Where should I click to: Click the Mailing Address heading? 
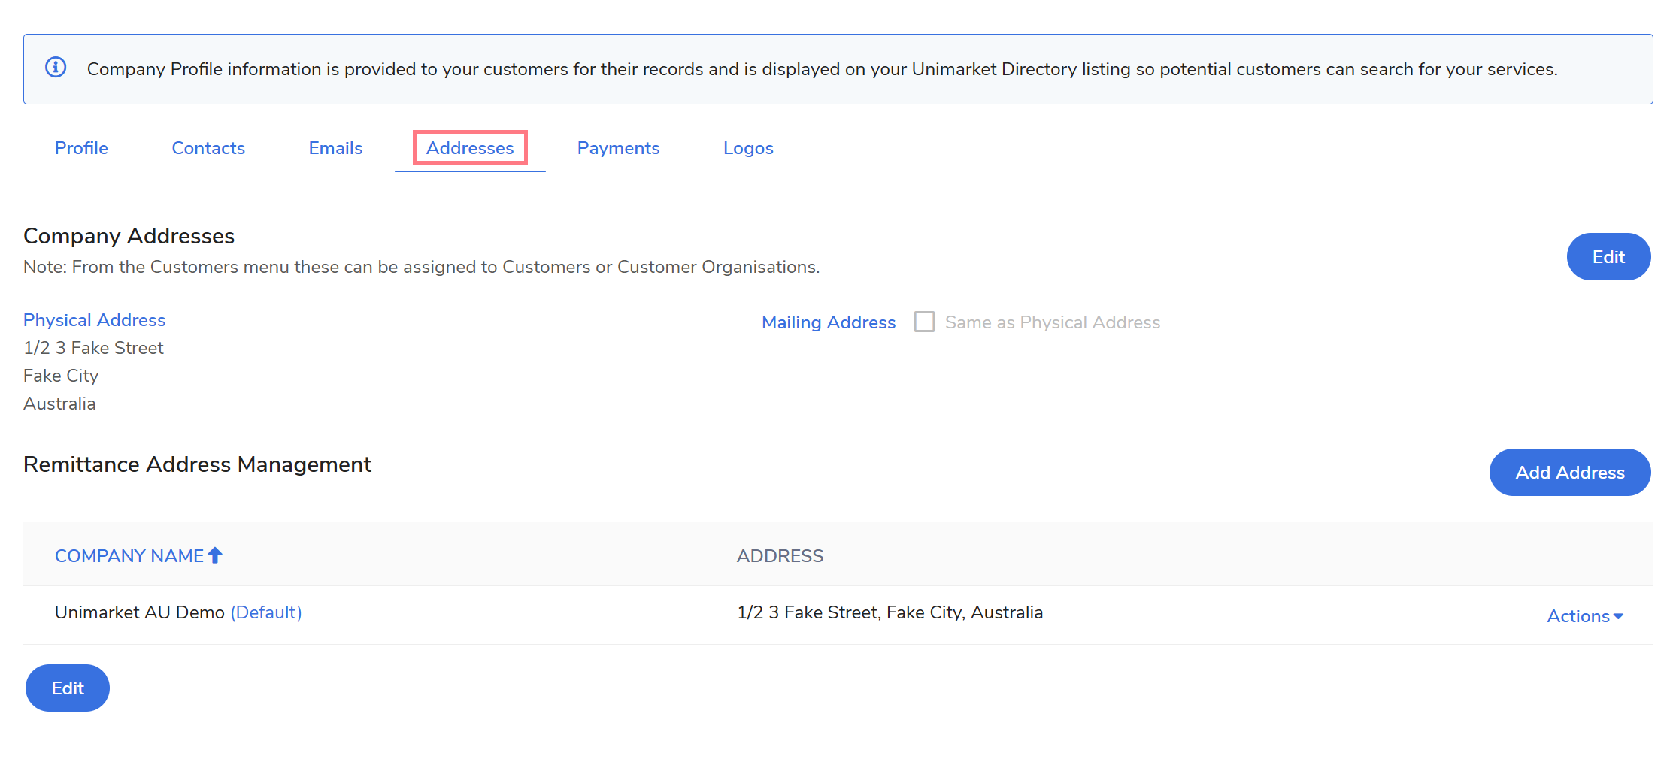(829, 322)
